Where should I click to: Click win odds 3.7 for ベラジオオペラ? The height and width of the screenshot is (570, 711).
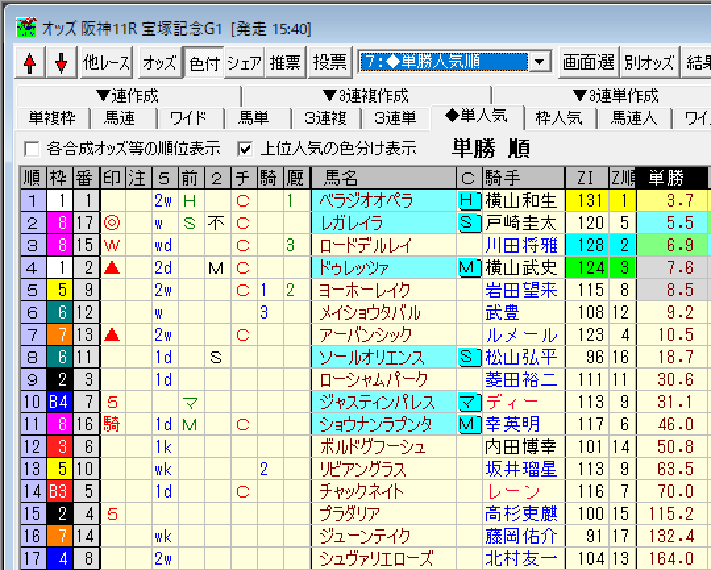(x=672, y=201)
